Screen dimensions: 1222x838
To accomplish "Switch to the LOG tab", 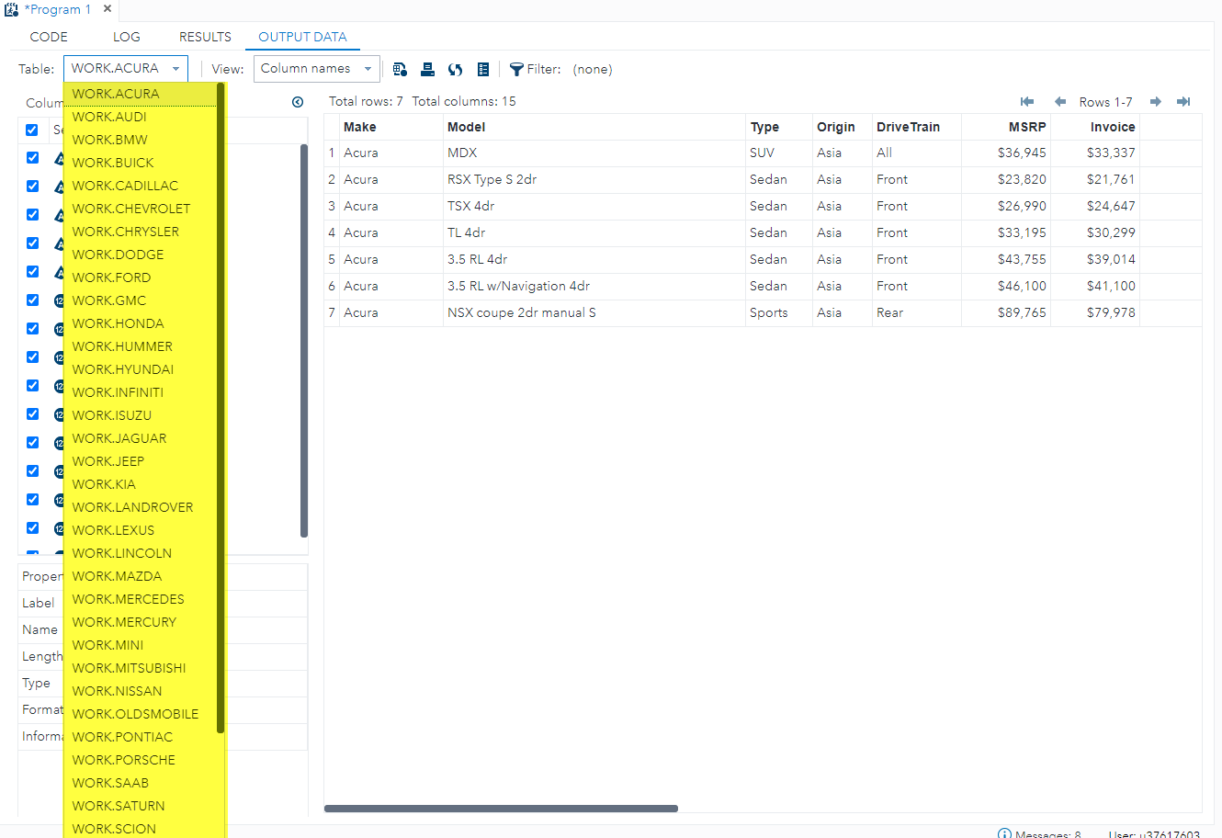I will coord(127,37).
